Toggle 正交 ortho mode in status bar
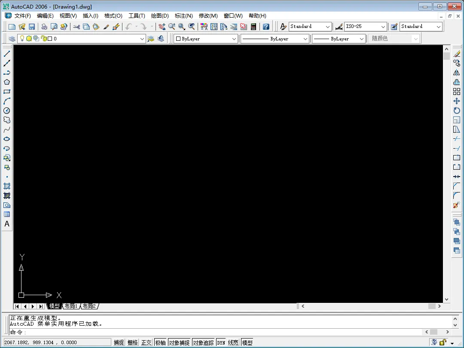The image size is (464, 348). pyautogui.click(x=146, y=342)
